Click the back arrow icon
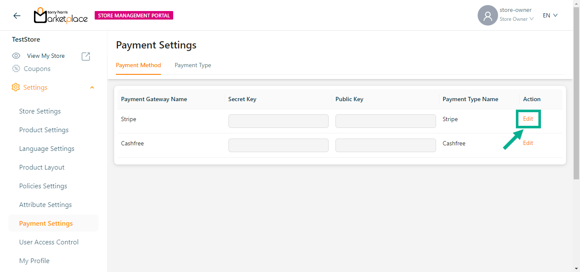This screenshot has width=580, height=272. pos(17,16)
